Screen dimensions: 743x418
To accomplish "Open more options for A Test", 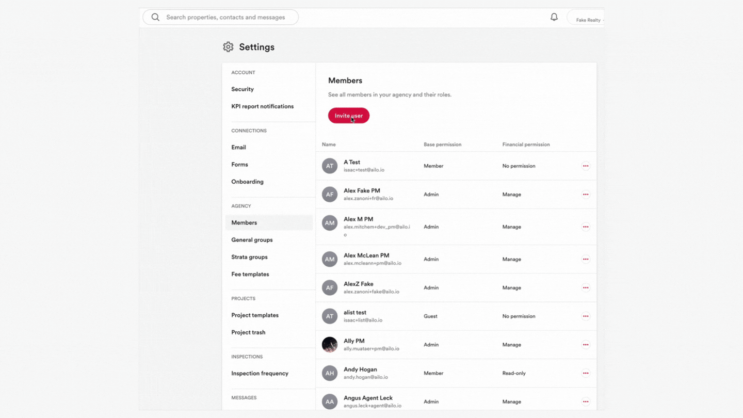I will click(x=586, y=166).
